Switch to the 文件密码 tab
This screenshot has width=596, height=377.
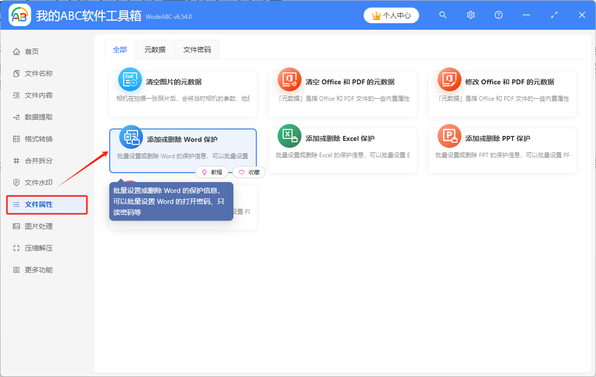point(197,50)
